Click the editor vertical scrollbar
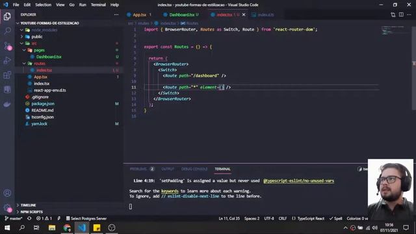This screenshot has width=416, height=234. (414, 68)
